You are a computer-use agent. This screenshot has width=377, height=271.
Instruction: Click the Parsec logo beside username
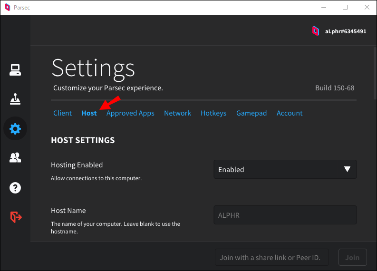click(x=316, y=31)
